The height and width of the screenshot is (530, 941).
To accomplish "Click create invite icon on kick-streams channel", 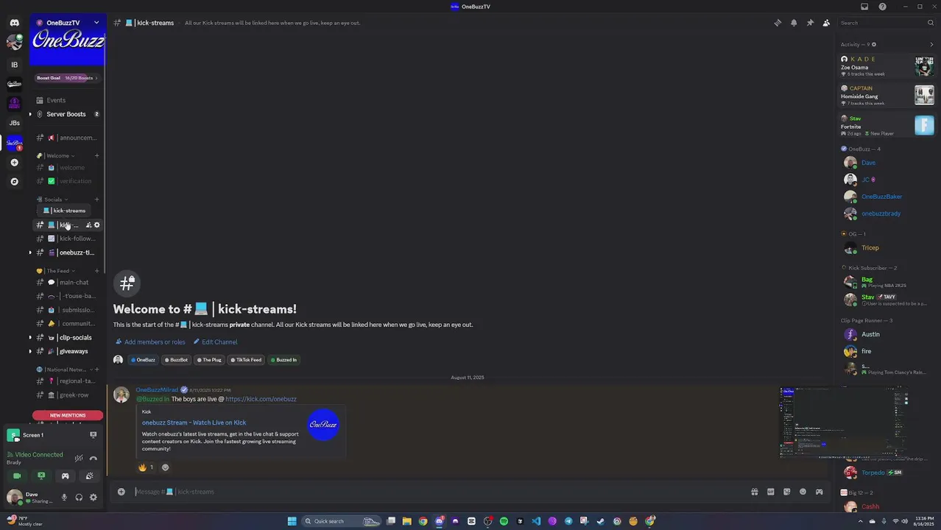I will [x=88, y=225].
